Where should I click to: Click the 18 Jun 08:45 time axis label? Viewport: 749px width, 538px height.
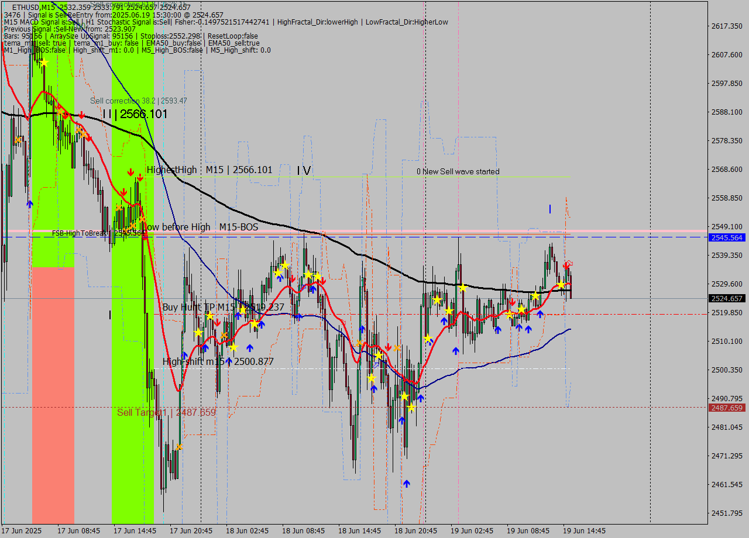point(303,530)
